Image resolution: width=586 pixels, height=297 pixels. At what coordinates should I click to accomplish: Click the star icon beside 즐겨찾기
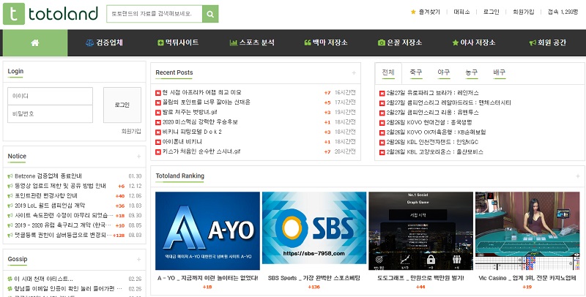413,12
